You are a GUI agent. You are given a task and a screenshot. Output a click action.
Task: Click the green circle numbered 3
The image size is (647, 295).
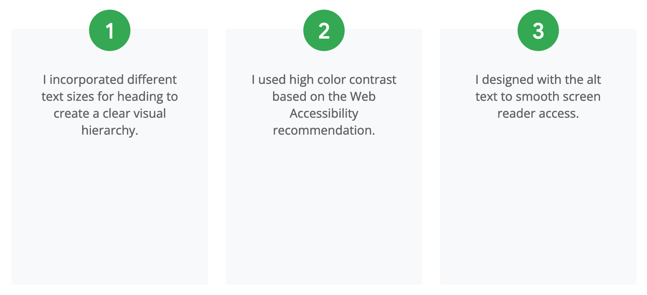[x=538, y=31]
